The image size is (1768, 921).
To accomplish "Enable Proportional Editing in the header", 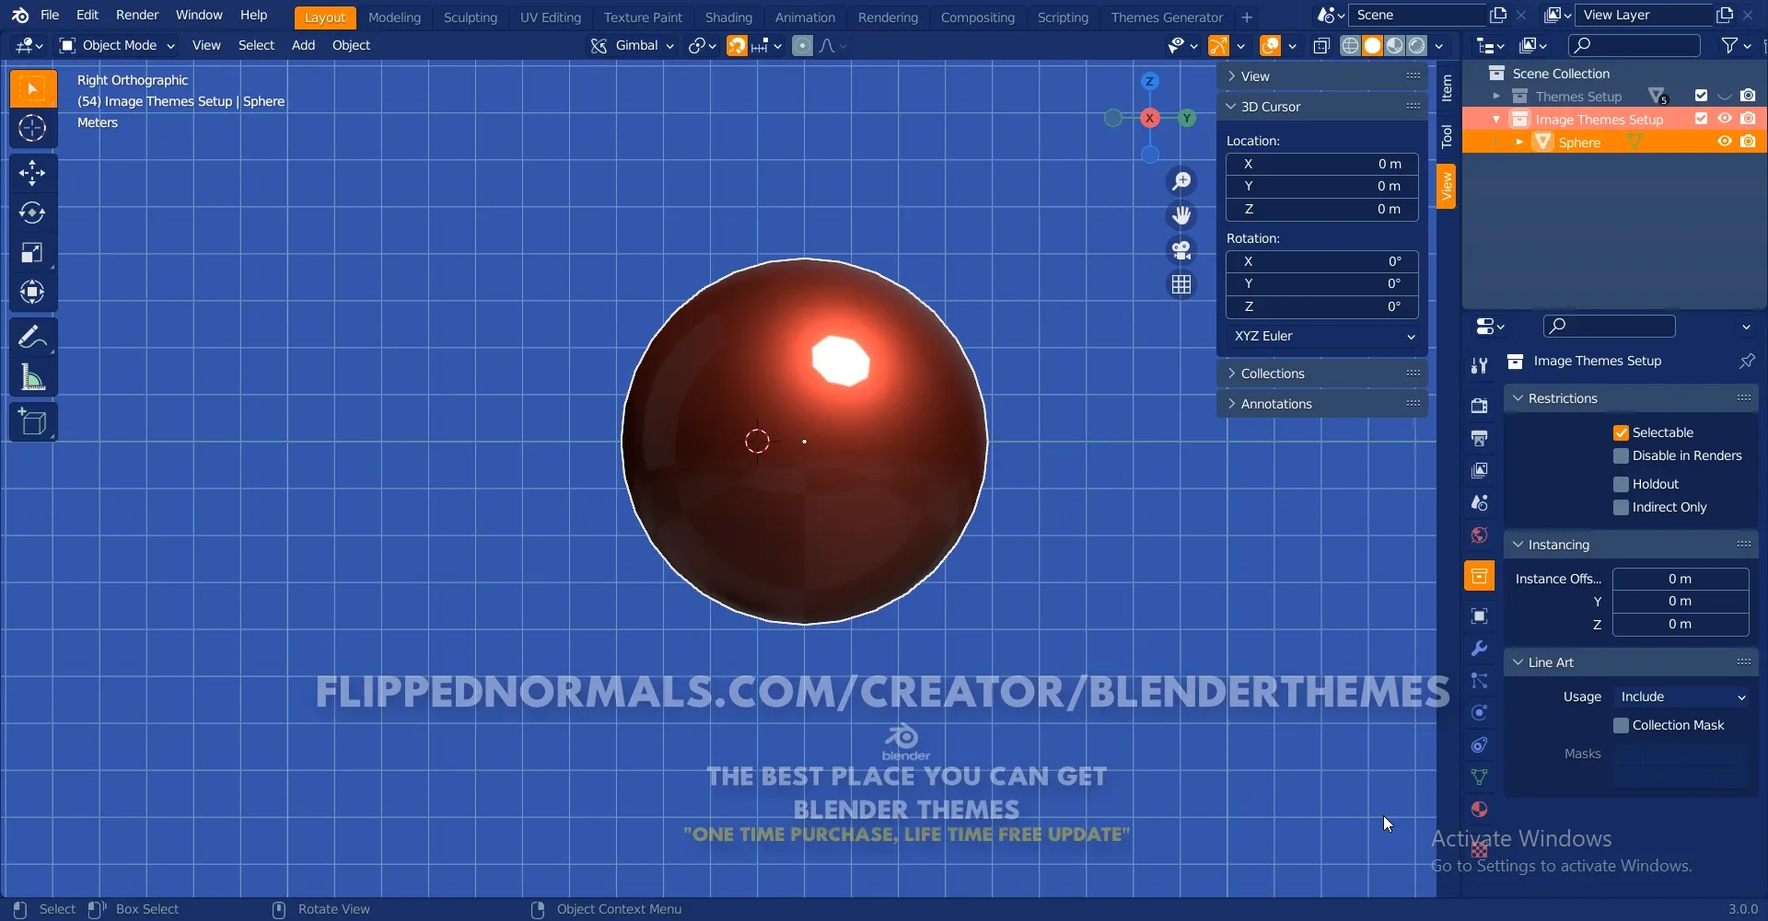I will click(x=802, y=45).
